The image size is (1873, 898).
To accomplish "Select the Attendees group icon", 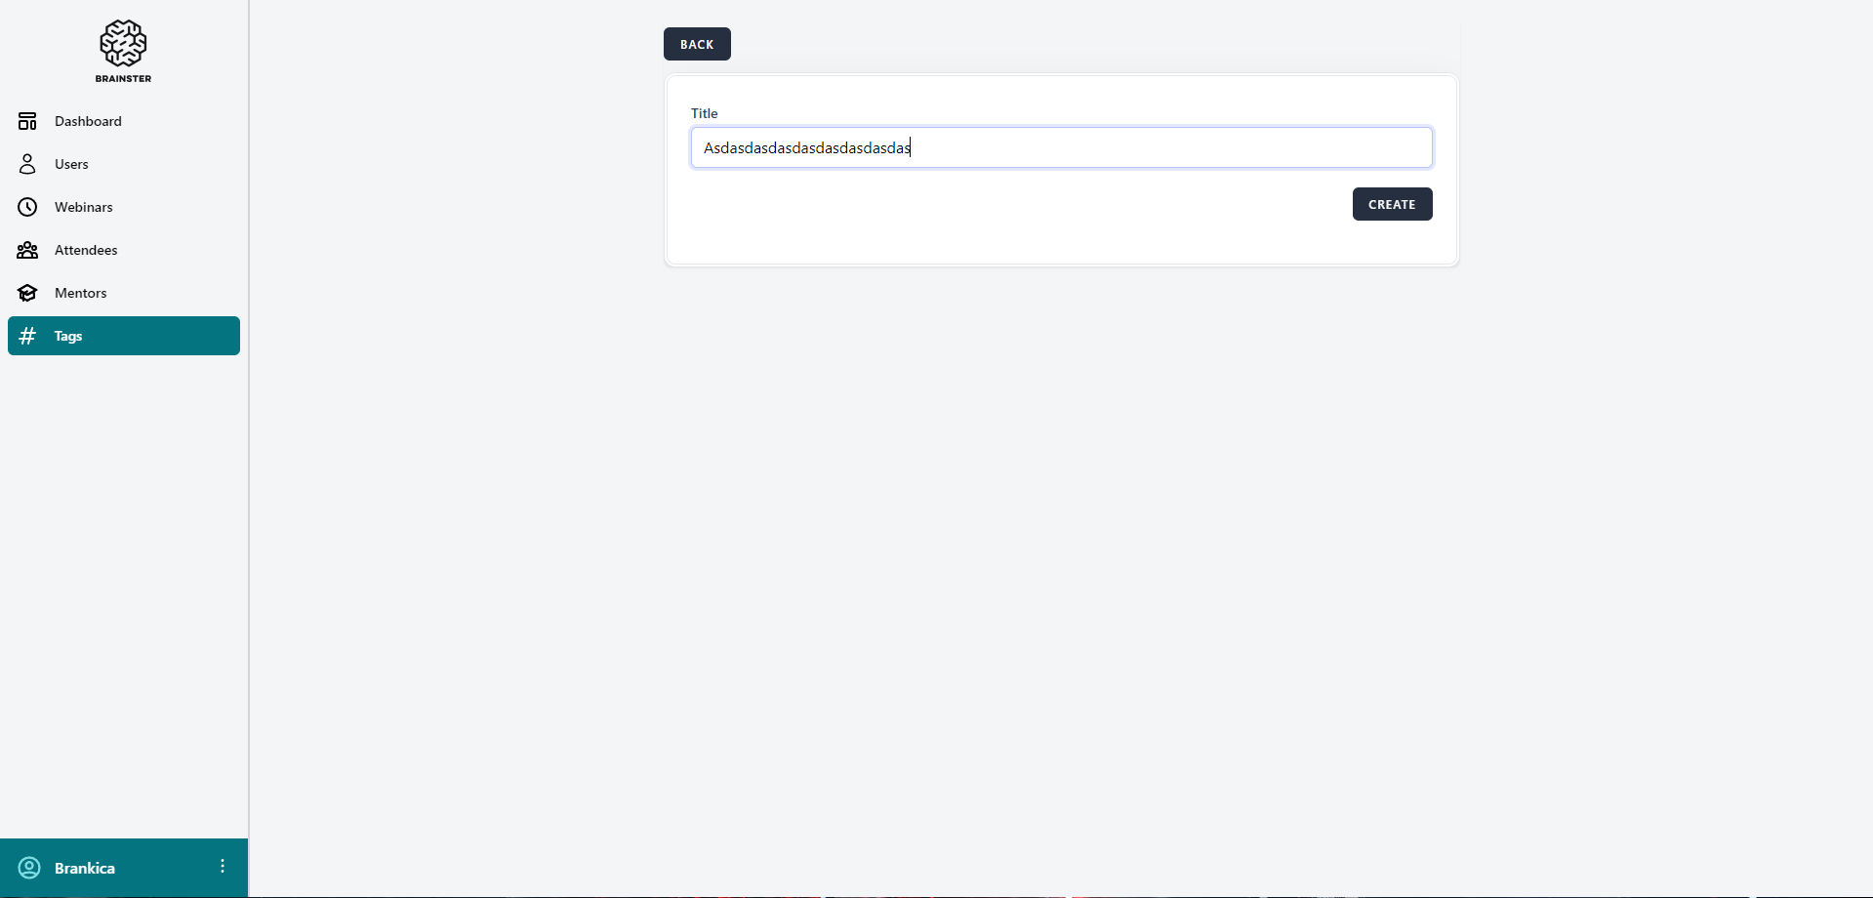I will coord(27,250).
